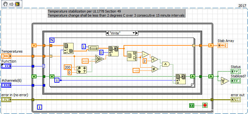The image size is (248, 114).
Task: Select the In Range and Coerce node
Action: click(100, 59)
